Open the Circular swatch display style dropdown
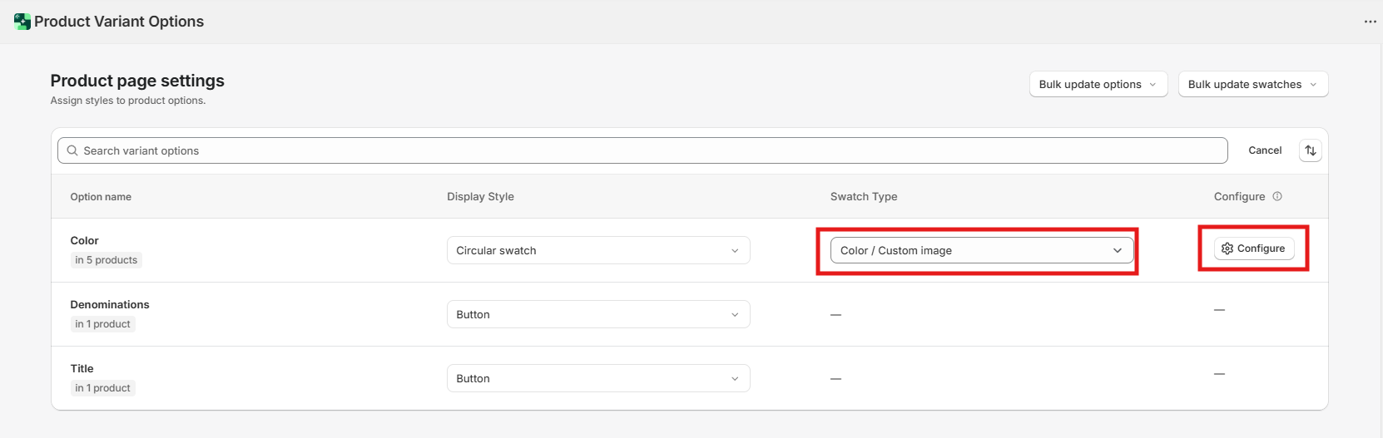1383x438 pixels. coord(597,251)
